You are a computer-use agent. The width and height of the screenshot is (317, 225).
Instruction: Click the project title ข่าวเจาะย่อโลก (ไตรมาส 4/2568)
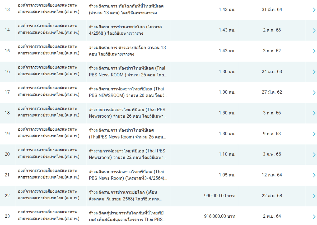125,30
